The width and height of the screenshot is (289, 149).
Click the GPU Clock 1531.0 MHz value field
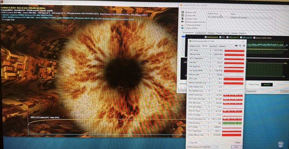(x=218, y=50)
